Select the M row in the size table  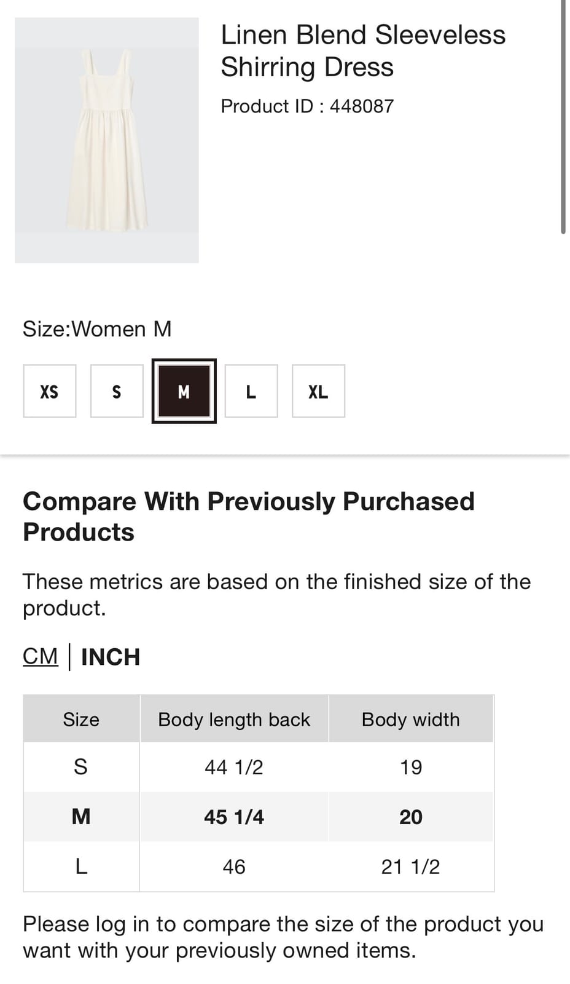coord(258,816)
